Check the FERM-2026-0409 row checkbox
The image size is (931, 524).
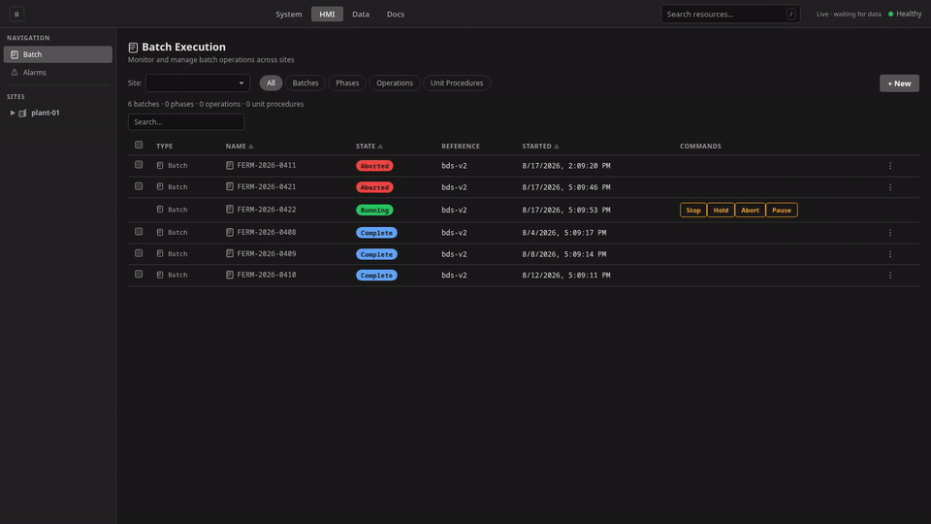pyautogui.click(x=139, y=253)
